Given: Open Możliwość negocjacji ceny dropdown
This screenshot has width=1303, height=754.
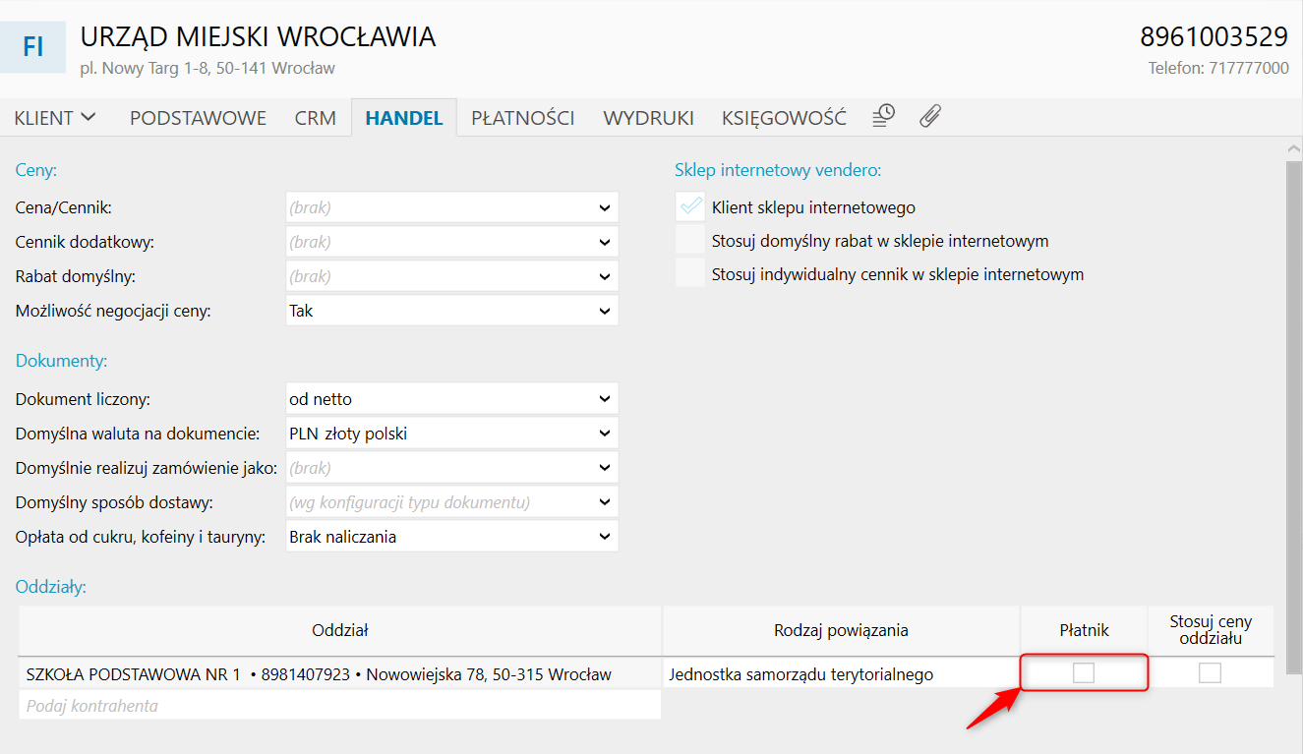Looking at the screenshot, I should (x=451, y=311).
